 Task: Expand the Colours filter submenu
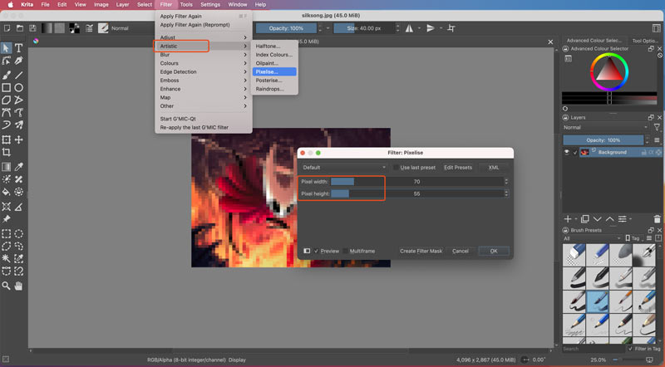coord(203,63)
